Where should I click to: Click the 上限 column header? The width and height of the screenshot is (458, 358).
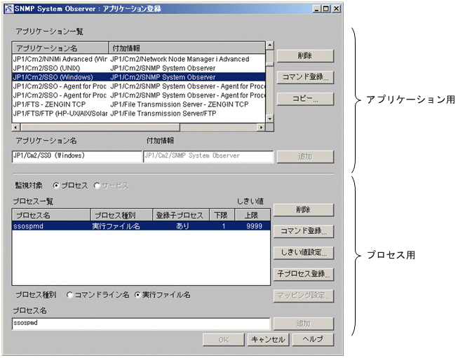coord(252,215)
